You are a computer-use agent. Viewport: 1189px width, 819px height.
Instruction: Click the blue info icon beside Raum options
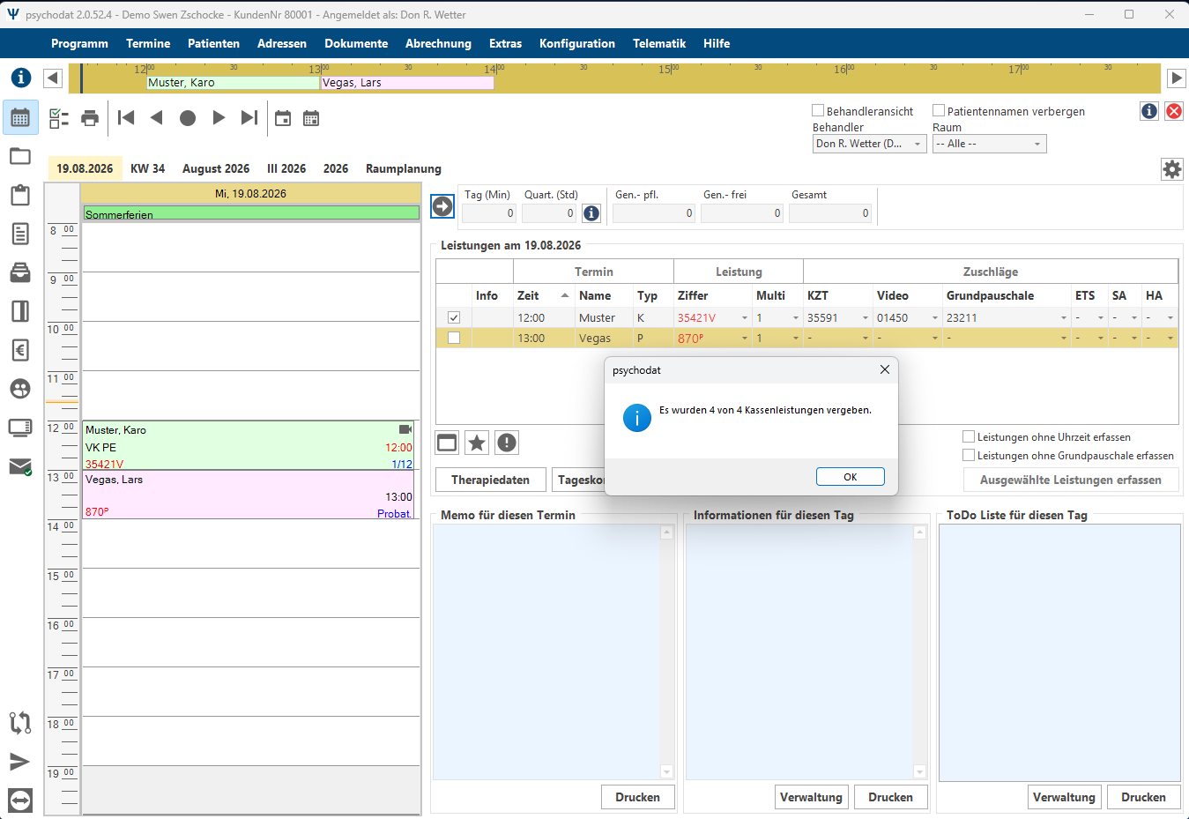click(1149, 111)
